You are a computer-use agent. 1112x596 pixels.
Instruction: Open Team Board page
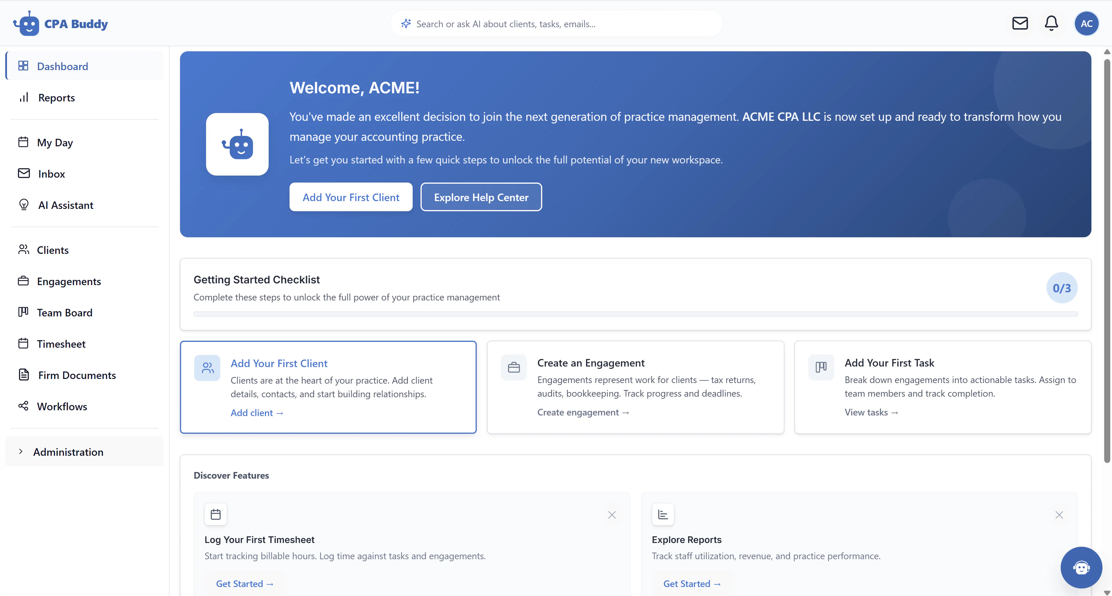coord(85,312)
